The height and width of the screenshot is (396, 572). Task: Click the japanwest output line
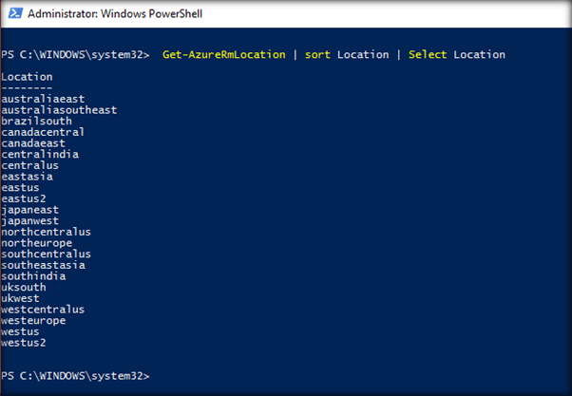click(x=29, y=220)
